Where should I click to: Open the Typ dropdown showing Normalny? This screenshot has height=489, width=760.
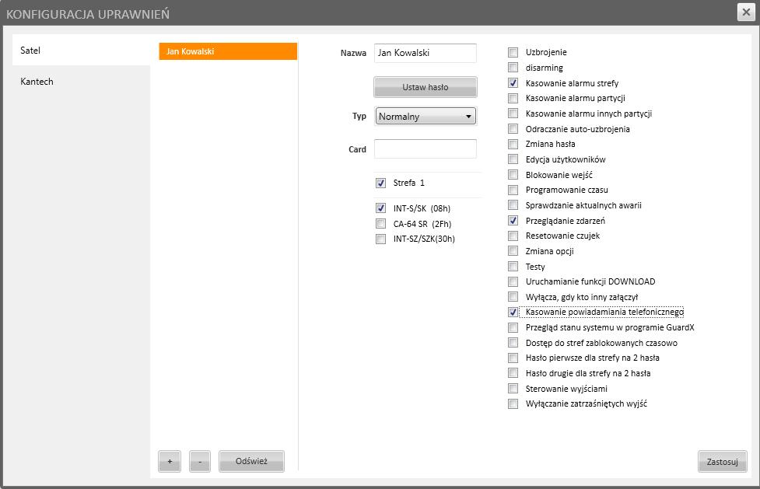[x=425, y=117]
